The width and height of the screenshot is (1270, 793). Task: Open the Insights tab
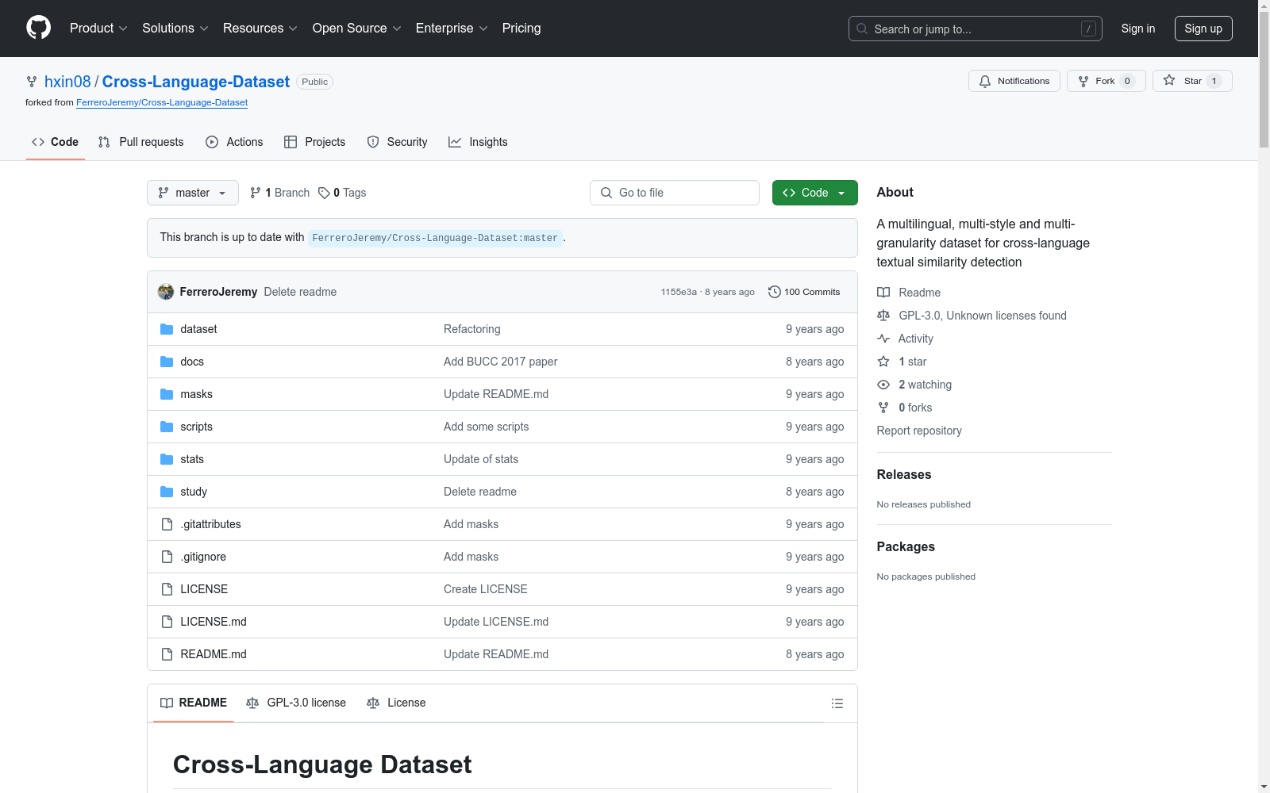(478, 142)
